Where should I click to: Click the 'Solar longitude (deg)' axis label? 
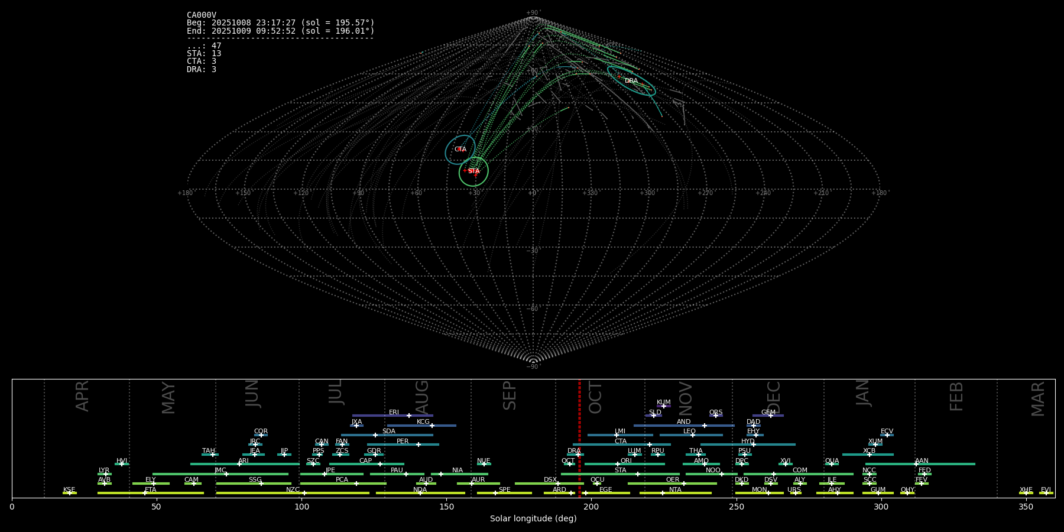533,519
